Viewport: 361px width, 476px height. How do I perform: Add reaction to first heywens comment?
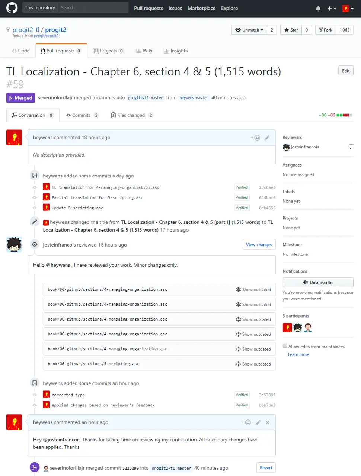255,138
